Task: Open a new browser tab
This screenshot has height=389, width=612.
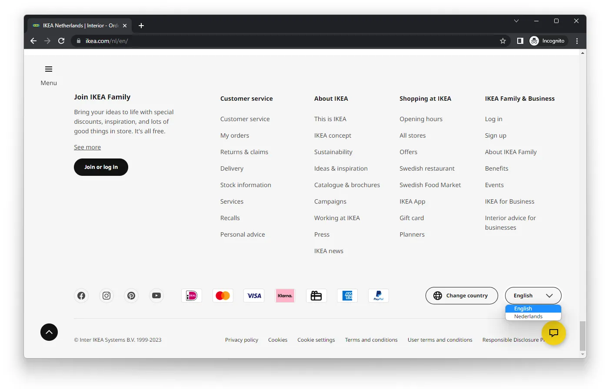Action: click(x=141, y=26)
